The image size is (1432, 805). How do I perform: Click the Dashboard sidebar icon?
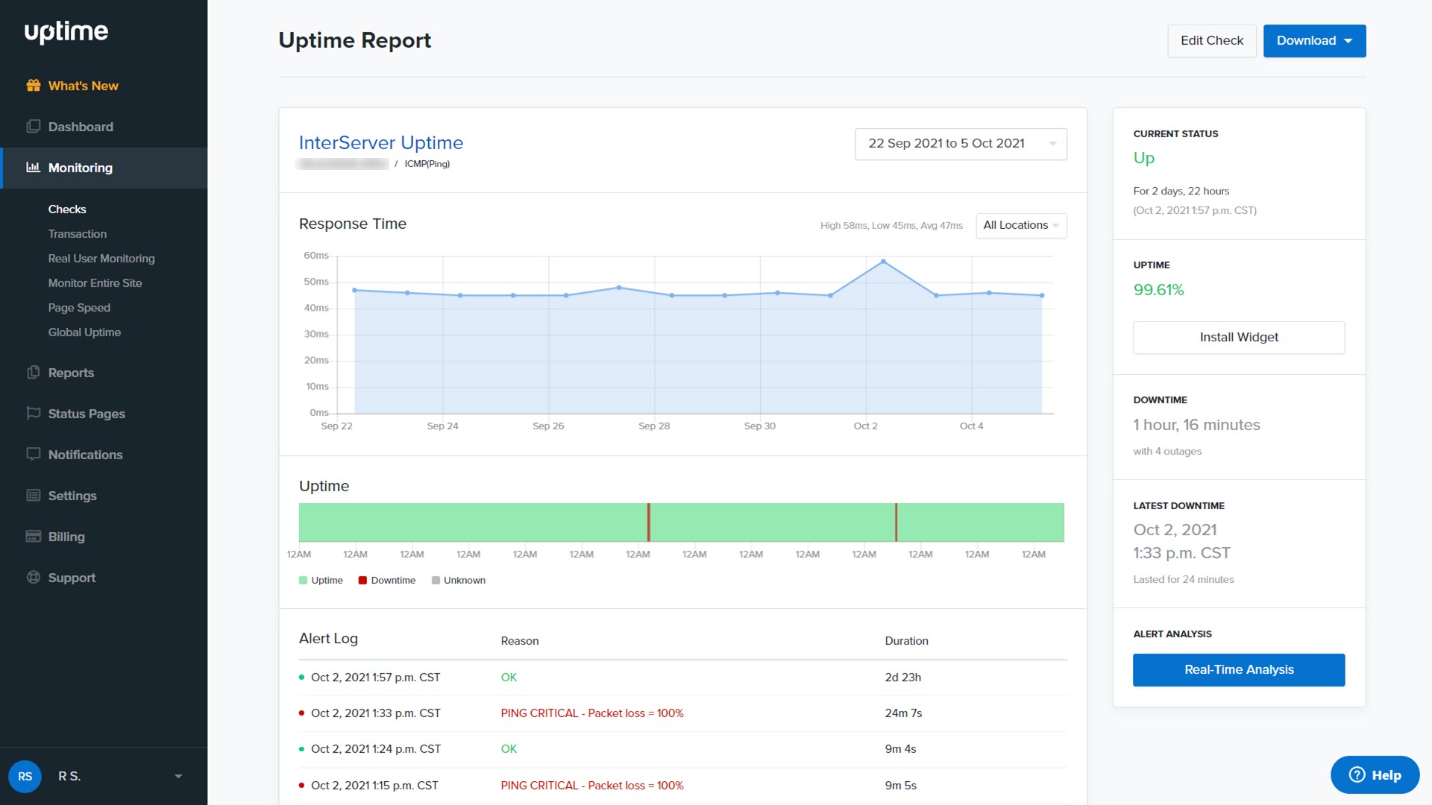tap(33, 126)
